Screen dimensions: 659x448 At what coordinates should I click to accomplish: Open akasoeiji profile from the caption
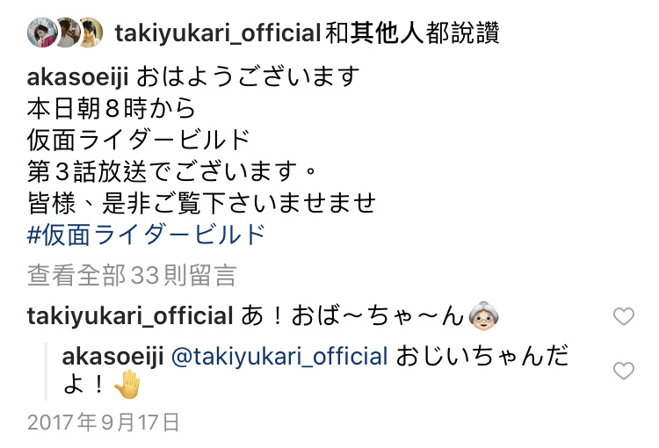[x=77, y=77]
